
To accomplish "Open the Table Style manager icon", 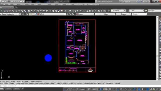I will point(146,11).
